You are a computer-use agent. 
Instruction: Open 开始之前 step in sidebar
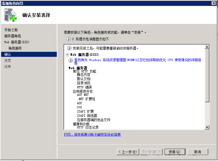(x=11, y=30)
